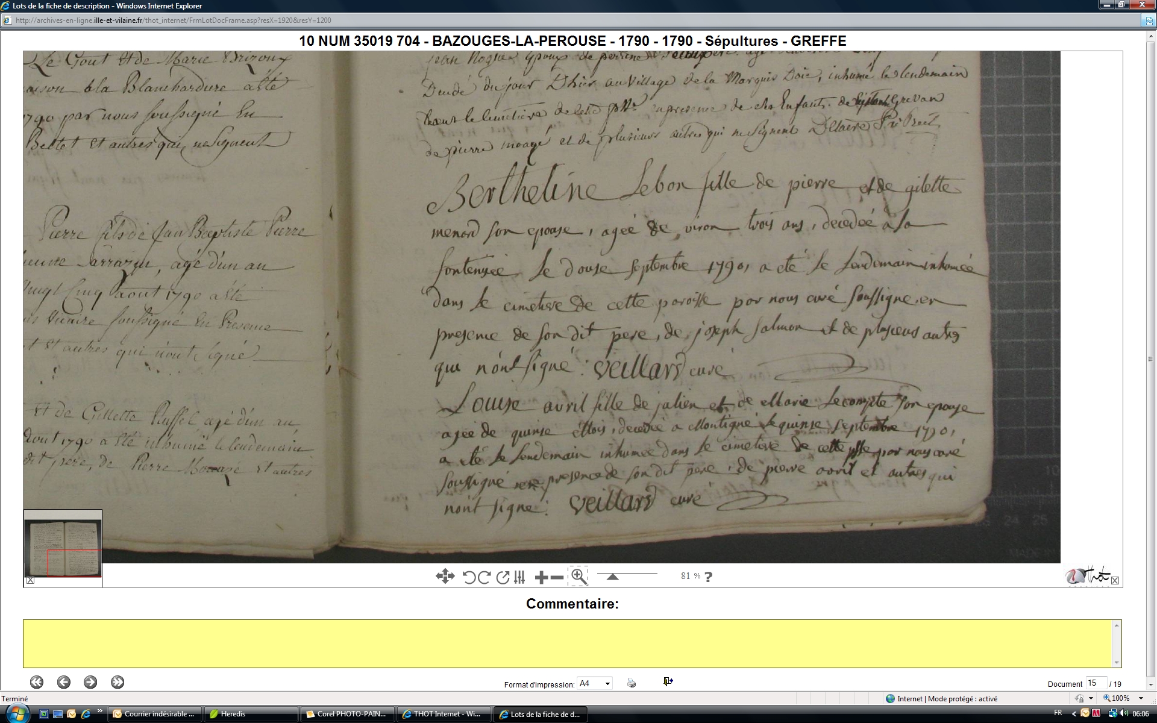Select the pan/move image tool

pos(445,577)
